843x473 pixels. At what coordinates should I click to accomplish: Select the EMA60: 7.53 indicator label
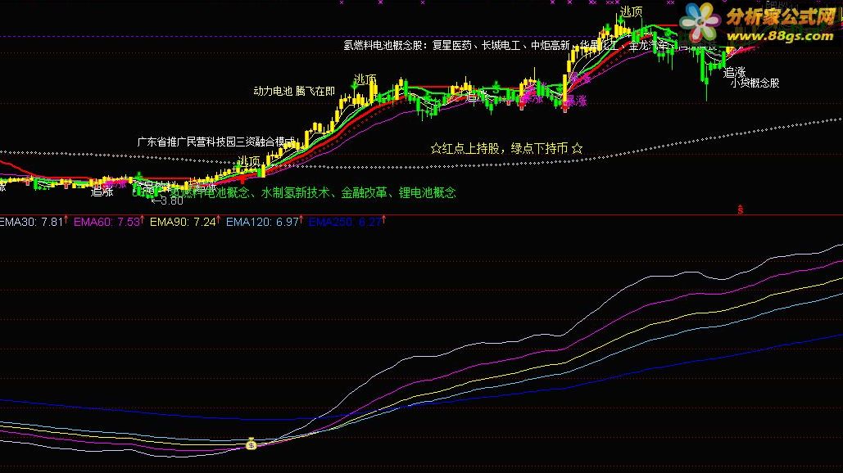click(107, 222)
